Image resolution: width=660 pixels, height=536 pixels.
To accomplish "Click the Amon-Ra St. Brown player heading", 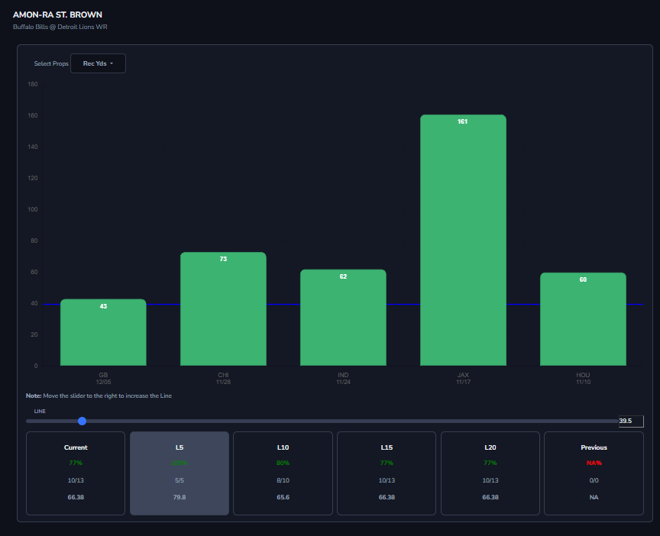I will pos(57,15).
